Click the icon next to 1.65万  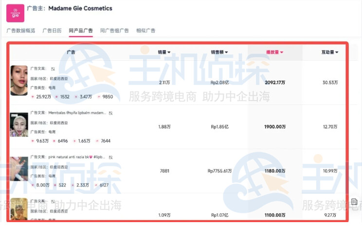coord(74,141)
